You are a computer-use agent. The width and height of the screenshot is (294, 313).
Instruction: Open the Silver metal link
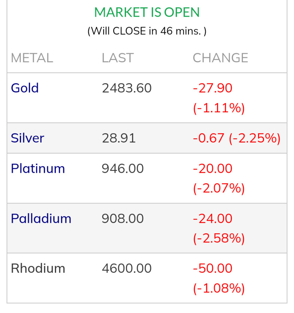coord(28,138)
